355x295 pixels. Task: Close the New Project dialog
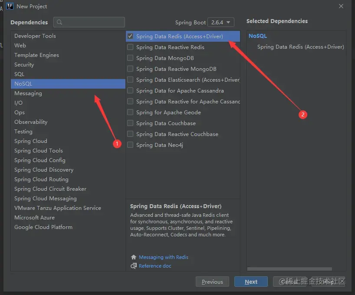point(341,6)
